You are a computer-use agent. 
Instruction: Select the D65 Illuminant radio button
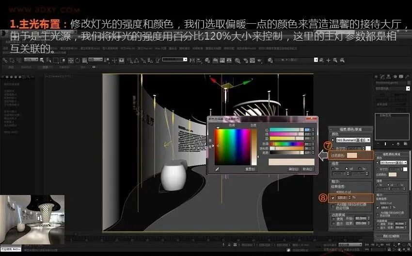tap(333, 139)
